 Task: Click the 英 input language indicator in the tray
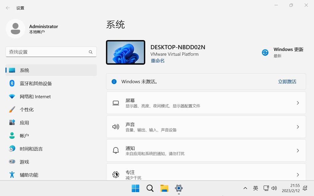pos(256,188)
